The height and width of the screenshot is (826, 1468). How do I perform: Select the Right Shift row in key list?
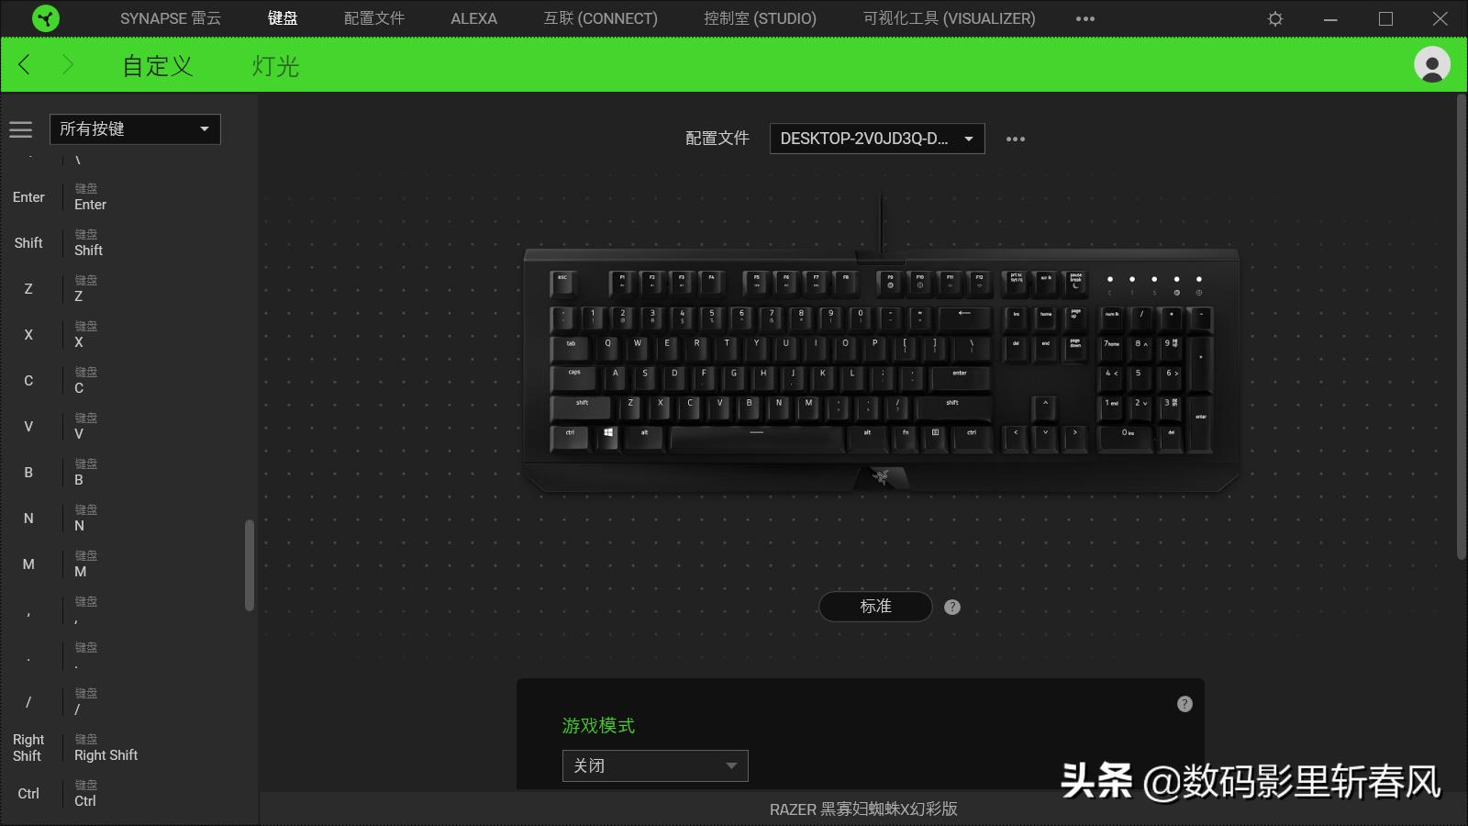[124, 748]
